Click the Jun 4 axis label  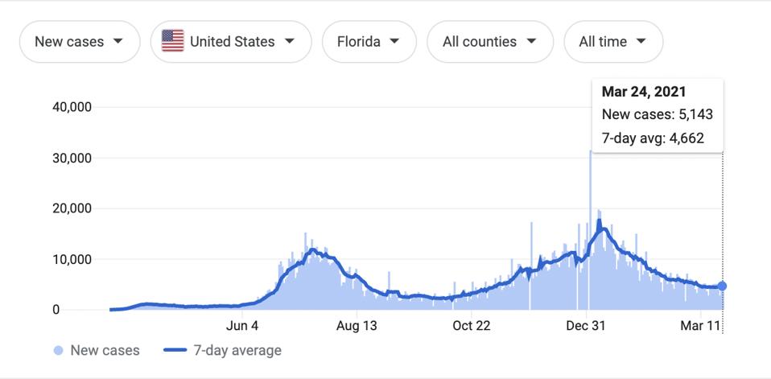pos(243,326)
